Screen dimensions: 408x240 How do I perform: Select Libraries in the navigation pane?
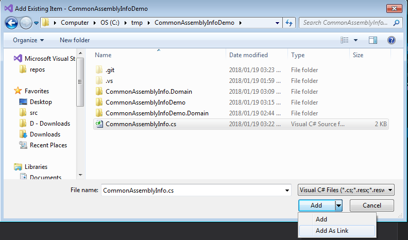[31, 167]
